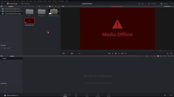Click the media storage search icon
This screenshot has width=174, height=97.
point(56,6)
